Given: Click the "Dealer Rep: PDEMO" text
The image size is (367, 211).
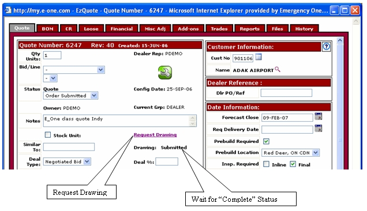Looking at the screenshot, I should [158, 54].
